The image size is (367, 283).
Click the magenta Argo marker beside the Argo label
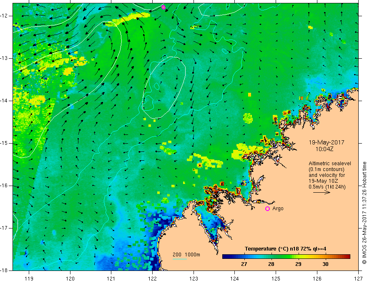click(267, 209)
